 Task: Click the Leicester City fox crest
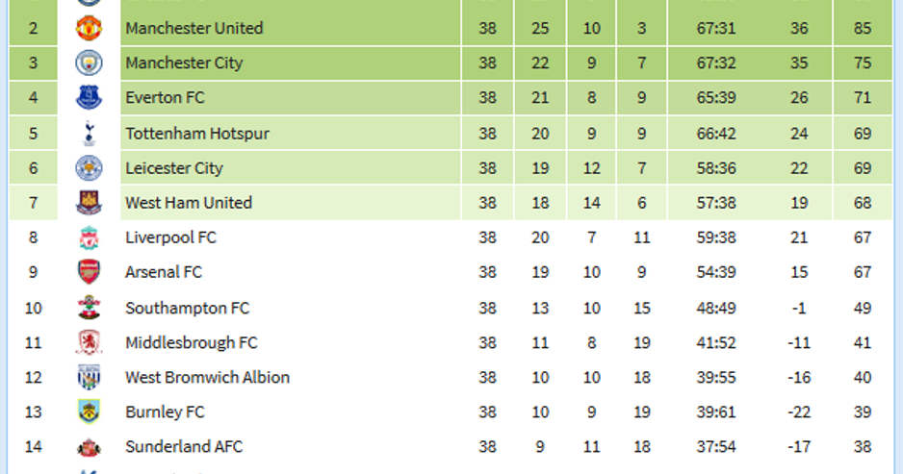point(89,168)
